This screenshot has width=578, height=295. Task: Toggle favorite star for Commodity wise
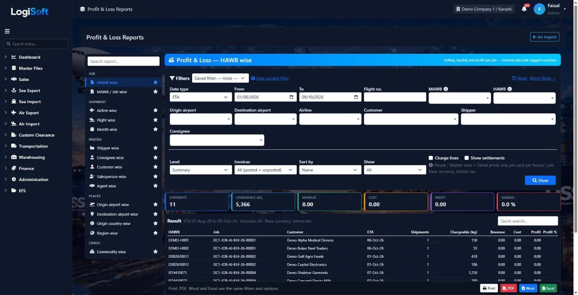point(155,252)
